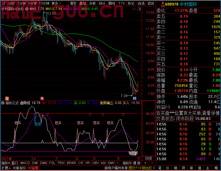Screen dimensions: 221x171
Task: Open the F10 company info
Action: (x=122, y=3)
